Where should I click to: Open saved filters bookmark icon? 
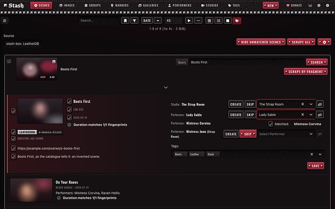click(125, 21)
